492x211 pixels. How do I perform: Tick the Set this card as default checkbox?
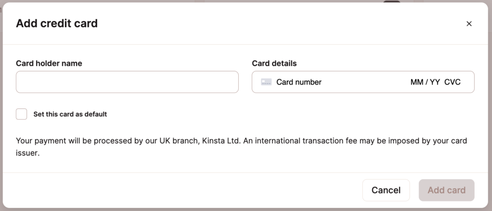(x=22, y=114)
